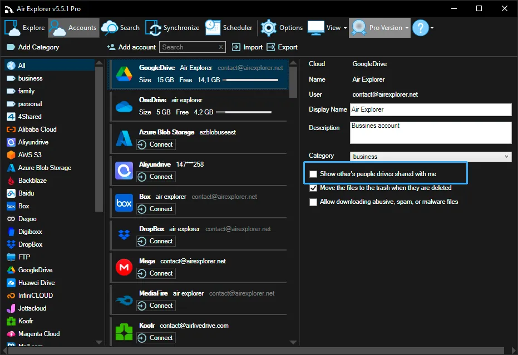Select the Magenta Cloud sidebar icon
This screenshot has height=355, width=518.
tap(11, 334)
